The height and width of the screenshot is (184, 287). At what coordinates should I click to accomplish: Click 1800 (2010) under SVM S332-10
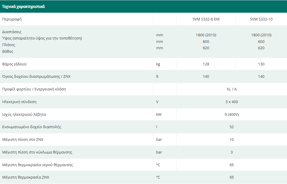(261, 35)
